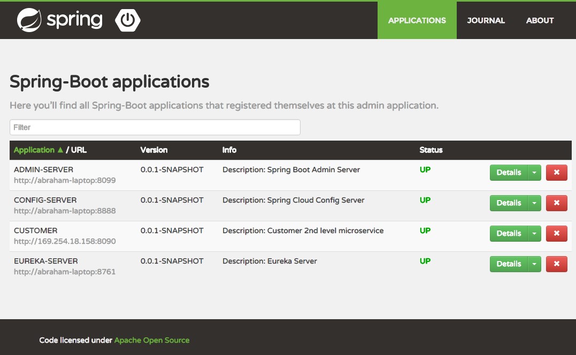Follow the Apache Open Source license link
Image resolution: width=576 pixels, height=355 pixels.
152,341
